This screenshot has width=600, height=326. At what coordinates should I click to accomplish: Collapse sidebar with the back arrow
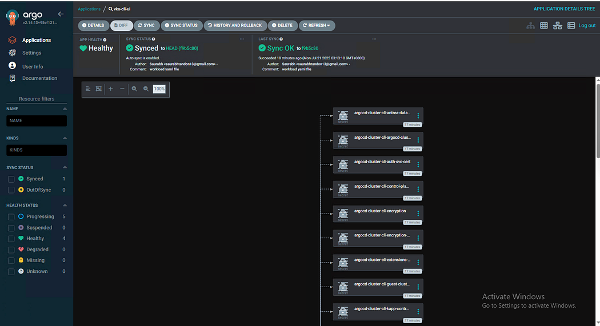point(61,14)
